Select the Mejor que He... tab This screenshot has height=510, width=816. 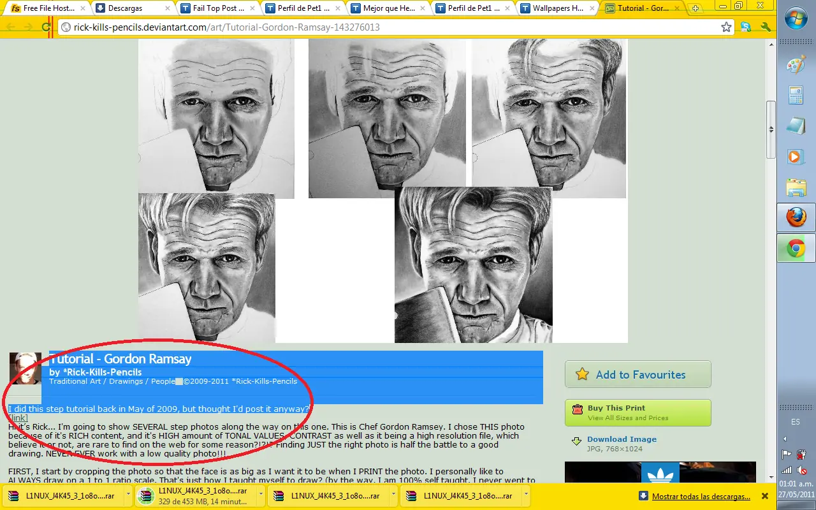tap(386, 8)
